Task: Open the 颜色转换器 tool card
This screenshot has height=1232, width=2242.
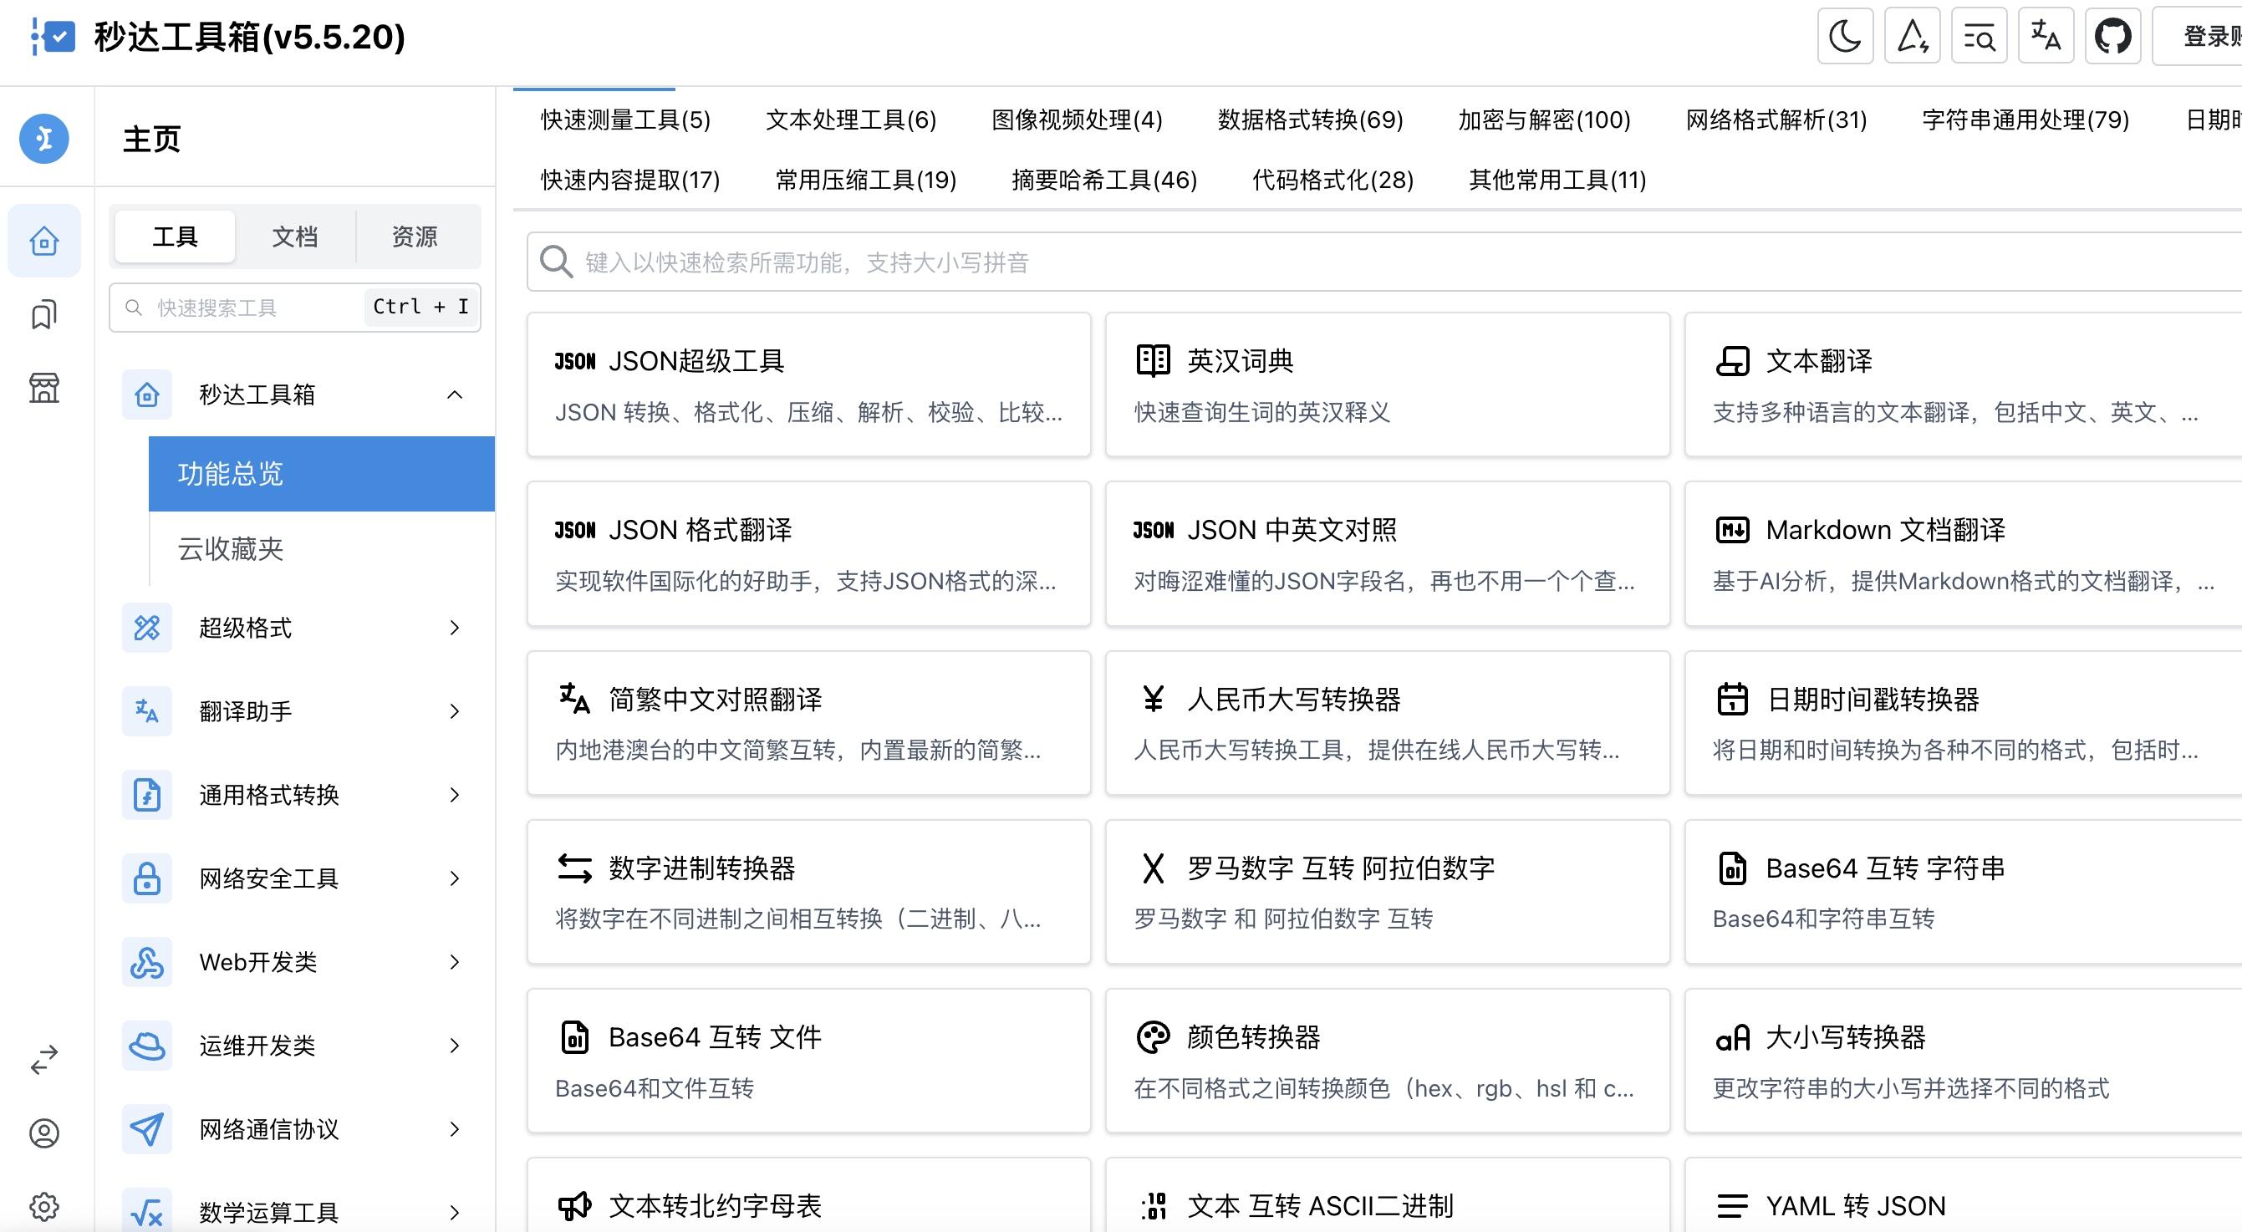Action: click(x=1387, y=1060)
